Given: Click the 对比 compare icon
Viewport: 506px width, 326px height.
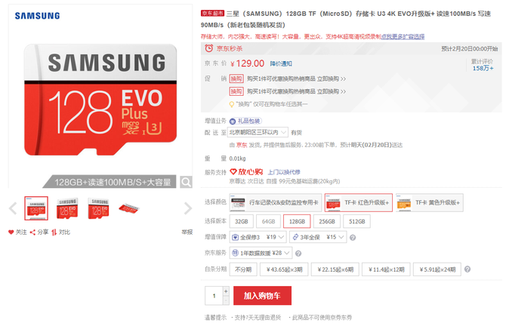Looking at the screenshot, I should tap(54, 232).
